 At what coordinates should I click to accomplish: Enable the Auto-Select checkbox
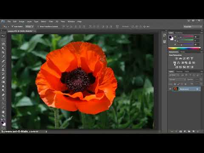click(12, 26)
